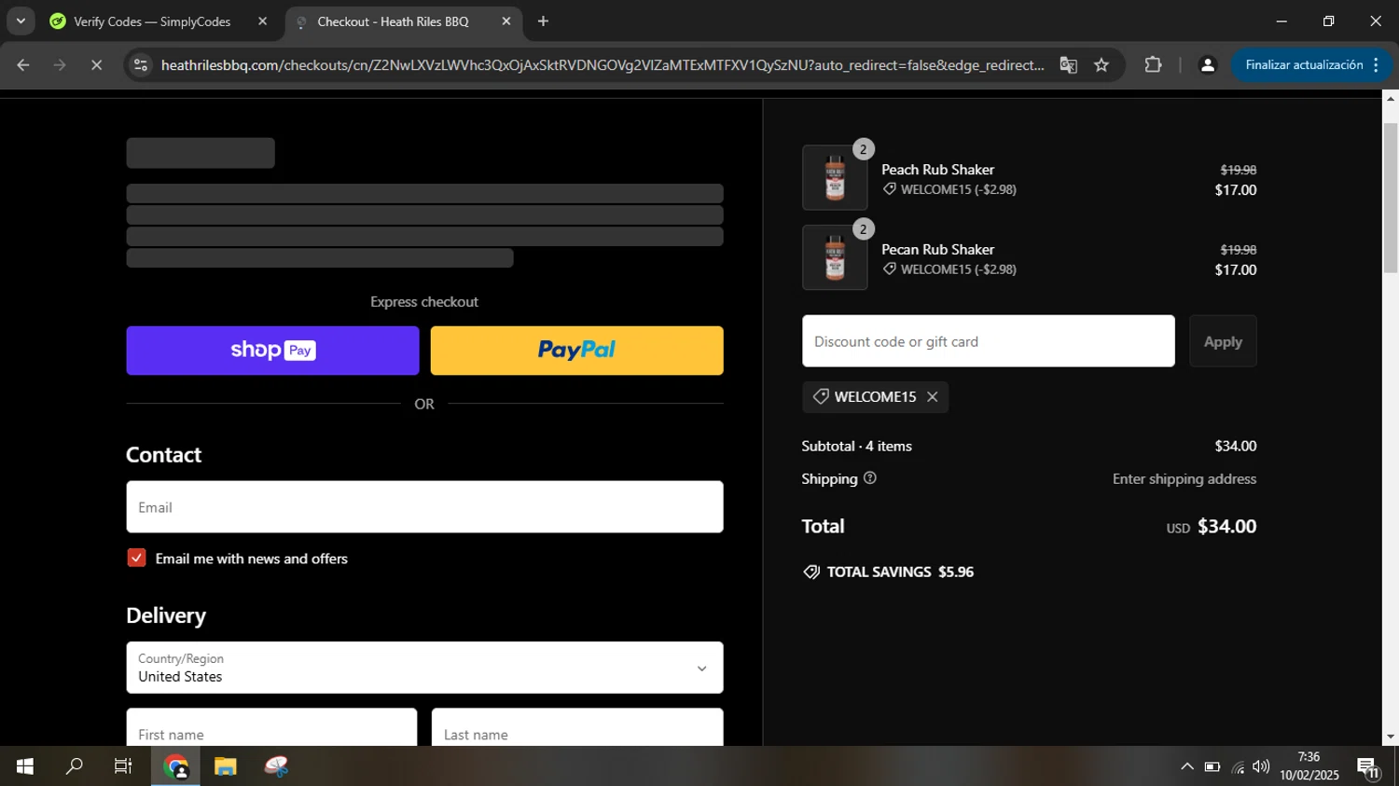This screenshot has height=786, width=1399.
Task: Open File Explorer from the taskbar
Action: tap(226, 766)
